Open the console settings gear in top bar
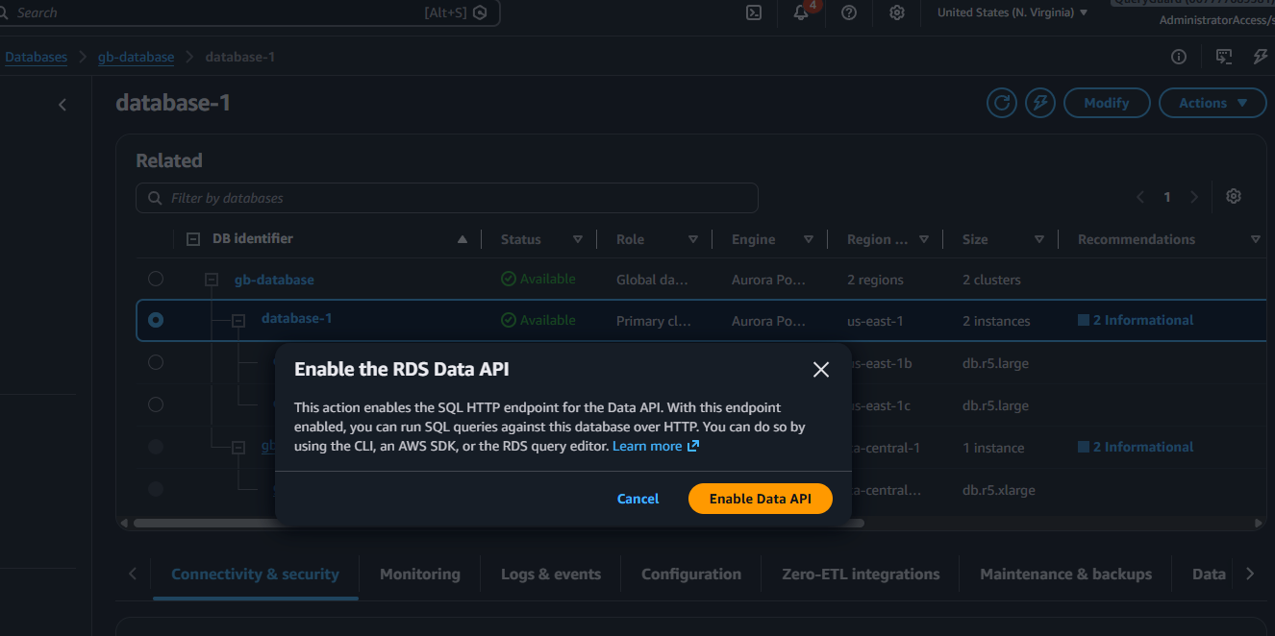Image resolution: width=1275 pixels, height=636 pixels. [897, 12]
